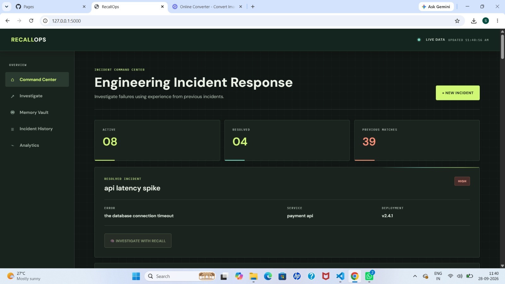Open browser downloads
The height and width of the screenshot is (284, 505).
coord(473,21)
